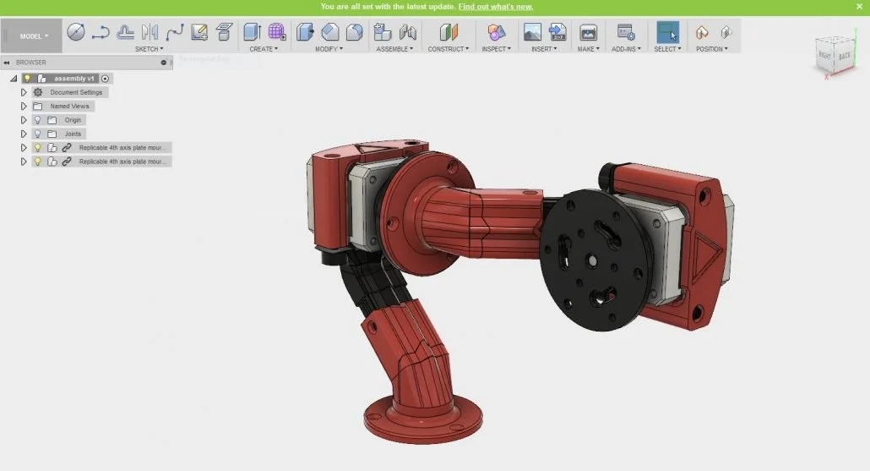Click the Inspect shapes icon
Image resolution: width=870 pixels, height=471 pixels.
click(496, 32)
